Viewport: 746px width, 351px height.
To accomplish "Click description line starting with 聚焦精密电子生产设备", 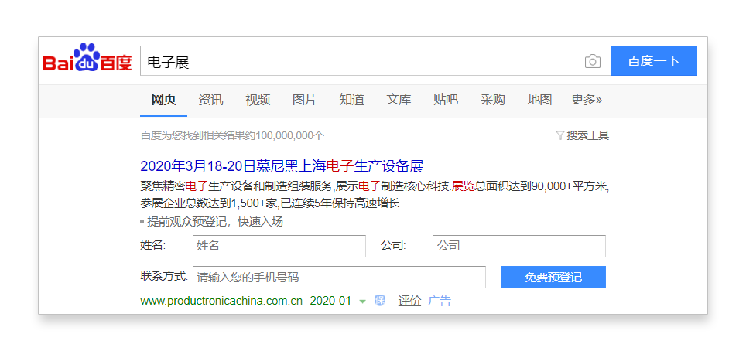I will pos(375,186).
